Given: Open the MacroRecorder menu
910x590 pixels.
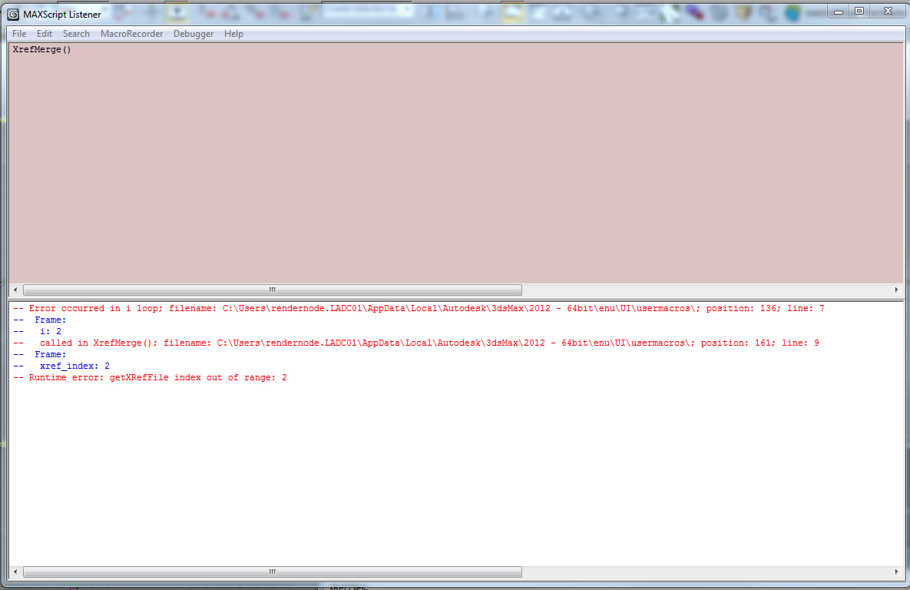Looking at the screenshot, I should (132, 34).
